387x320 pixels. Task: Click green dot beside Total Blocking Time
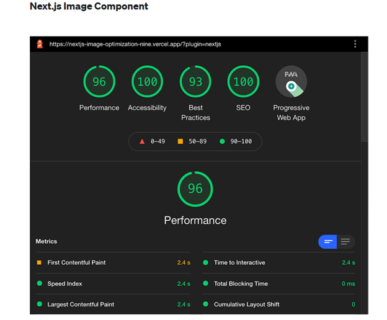click(x=206, y=283)
